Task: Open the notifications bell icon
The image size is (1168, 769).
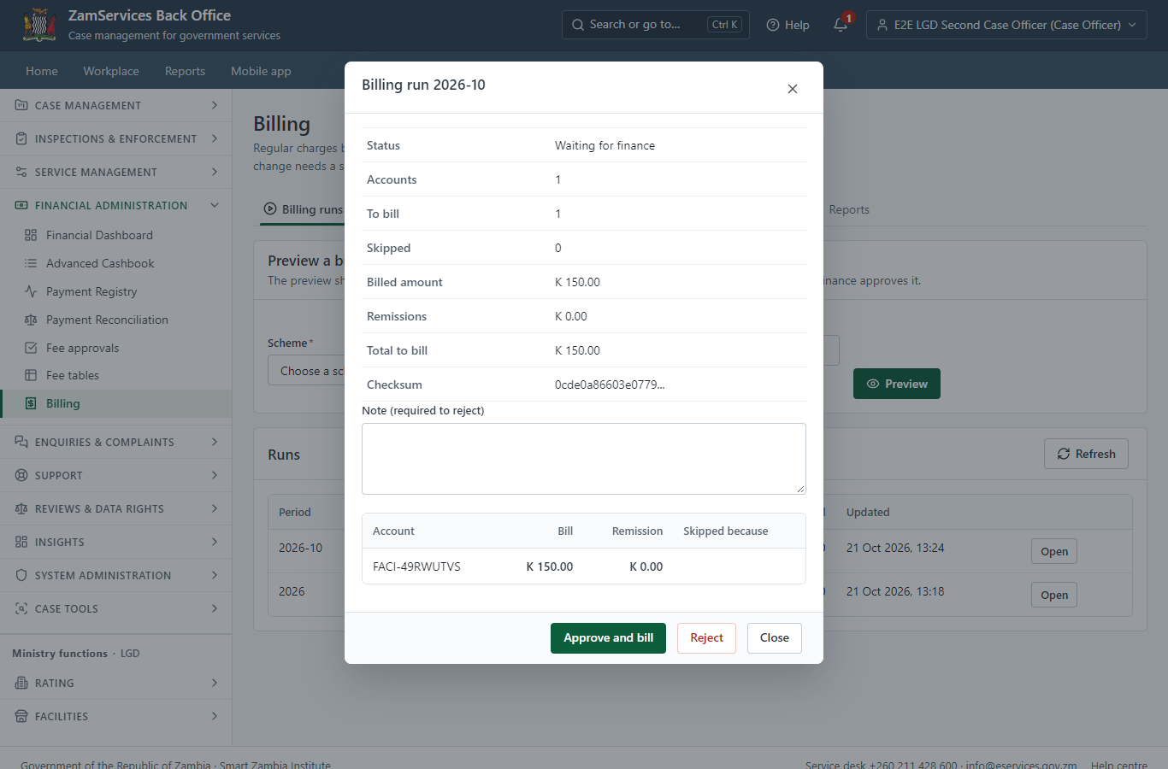Action: [x=841, y=25]
